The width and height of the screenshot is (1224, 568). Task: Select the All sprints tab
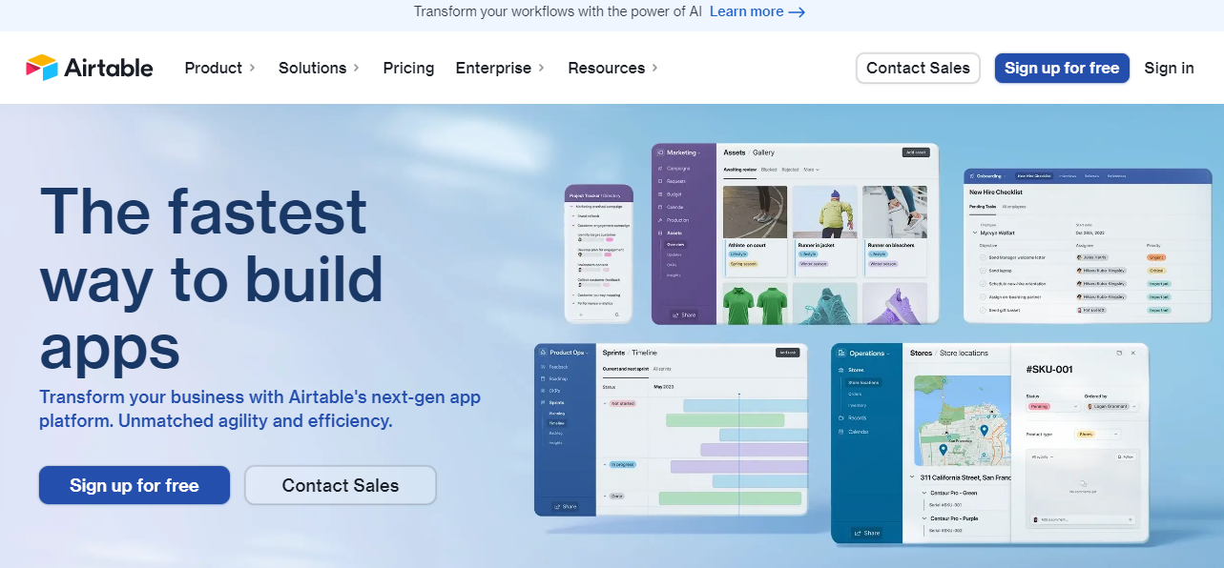[660, 369]
